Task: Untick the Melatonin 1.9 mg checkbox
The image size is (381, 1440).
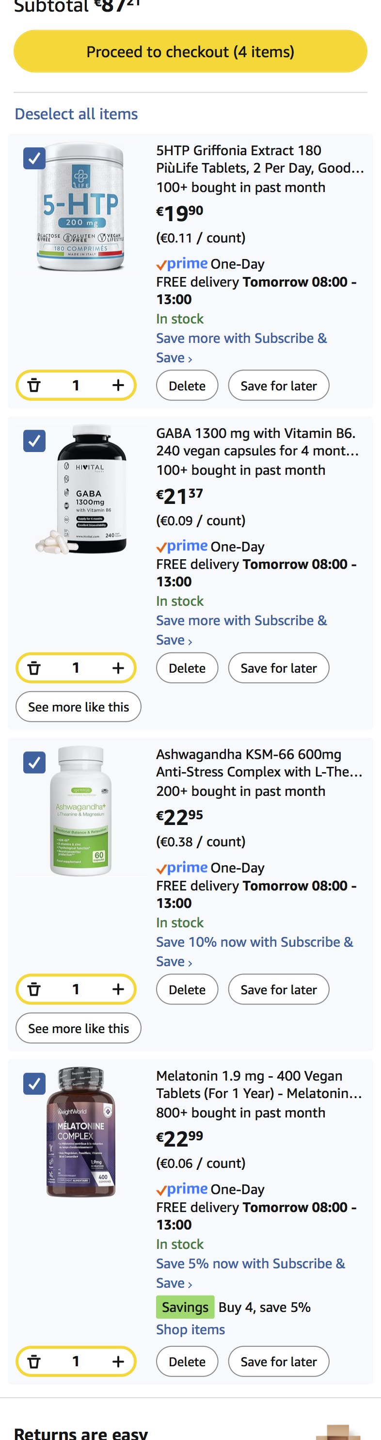Action: click(x=34, y=1084)
